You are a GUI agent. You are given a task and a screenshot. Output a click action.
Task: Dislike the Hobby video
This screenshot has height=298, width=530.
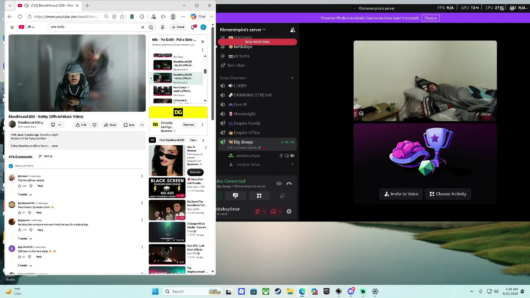(x=94, y=125)
